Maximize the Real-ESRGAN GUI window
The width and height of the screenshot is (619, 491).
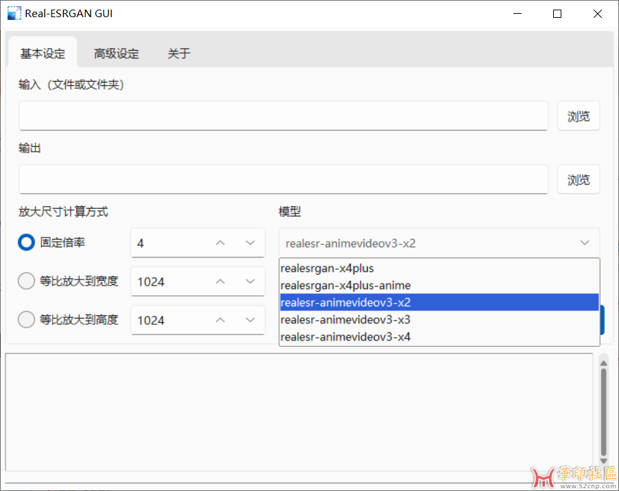[x=557, y=14]
